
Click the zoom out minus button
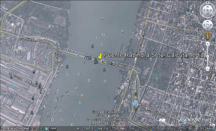(x=208, y=68)
